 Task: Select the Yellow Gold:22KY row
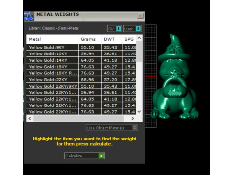point(81,80)
